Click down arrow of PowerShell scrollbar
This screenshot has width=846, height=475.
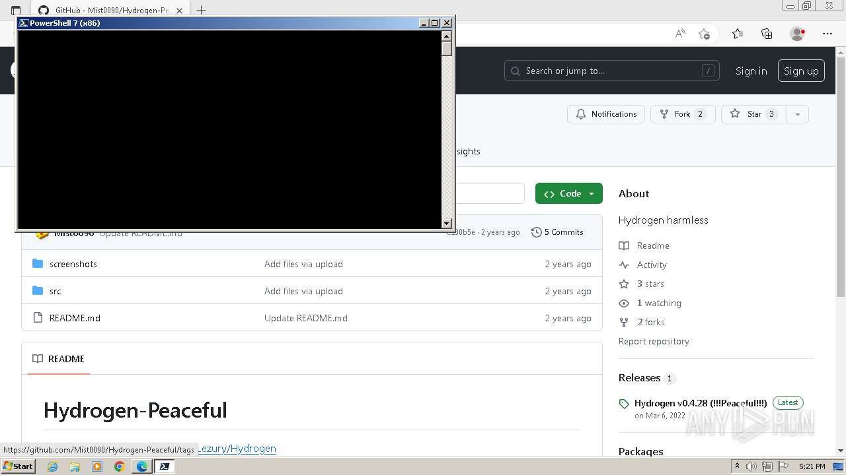pyautogui.click(x=447, y=224)
